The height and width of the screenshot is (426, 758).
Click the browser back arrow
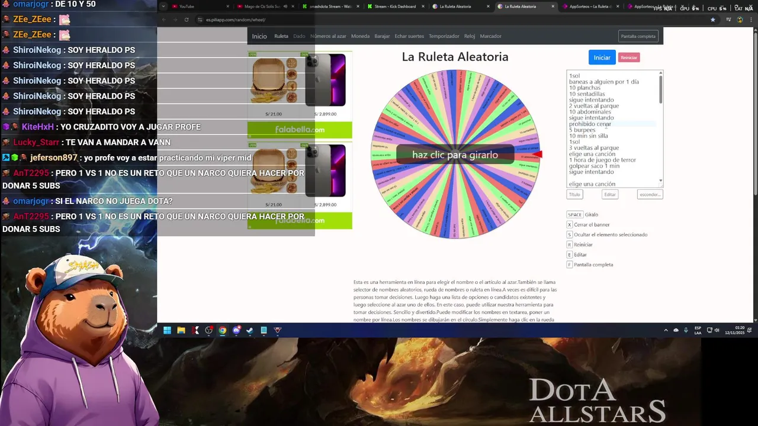[x=163, y=20]
